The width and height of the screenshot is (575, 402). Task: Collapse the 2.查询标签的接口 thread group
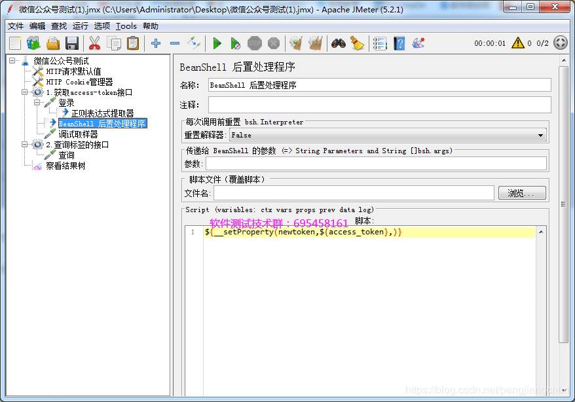click(x=25, y=145)
